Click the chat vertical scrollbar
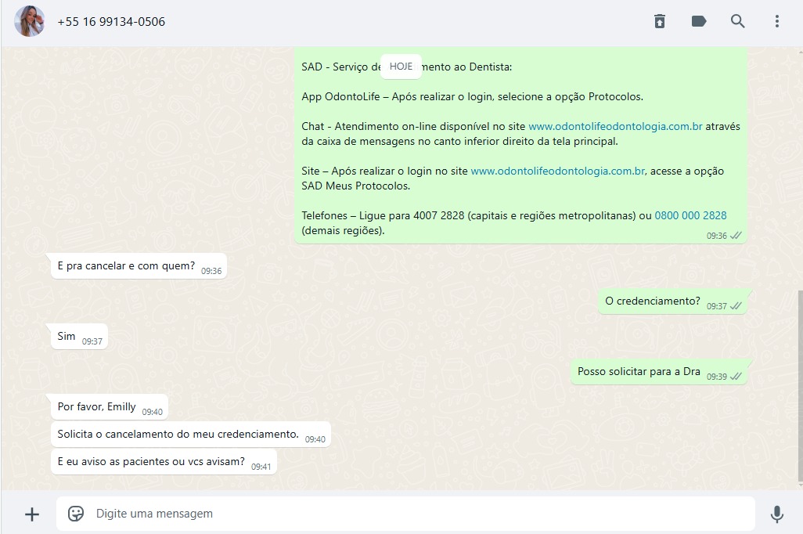This screenshot has height=534, width=803. click(x=799, y=384)
